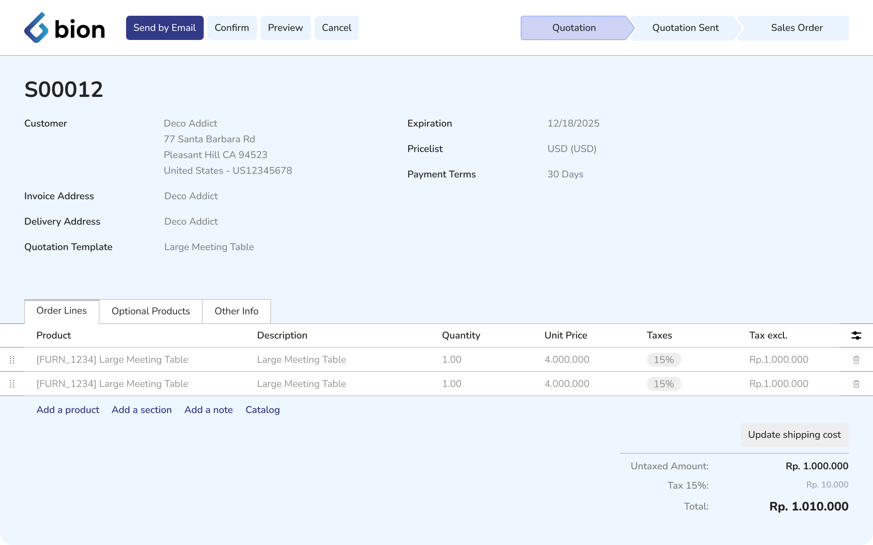
Task: Click the bion logo icon
Action: 36,28
